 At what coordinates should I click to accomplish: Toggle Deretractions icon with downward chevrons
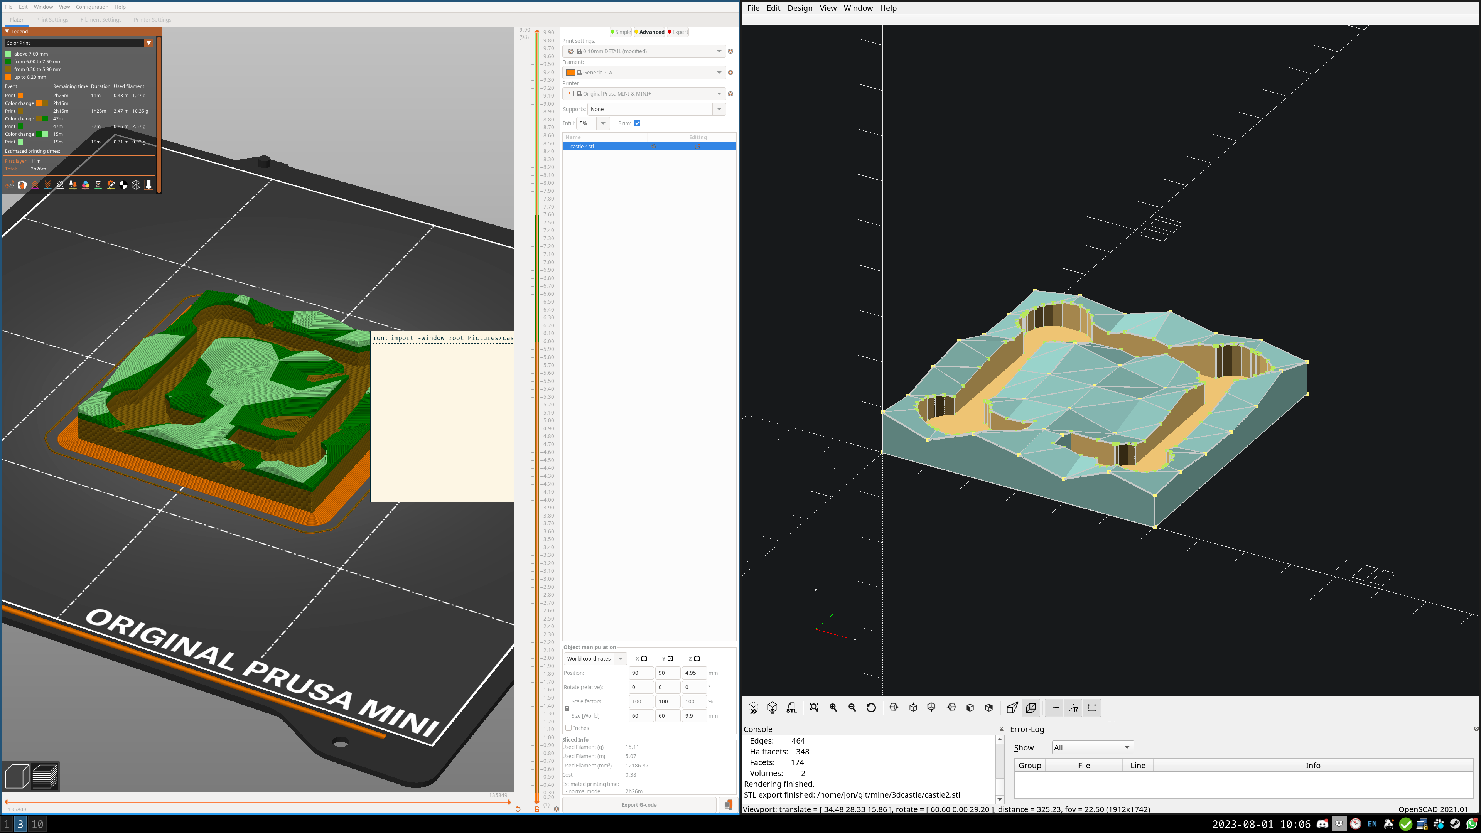point(48,185)
